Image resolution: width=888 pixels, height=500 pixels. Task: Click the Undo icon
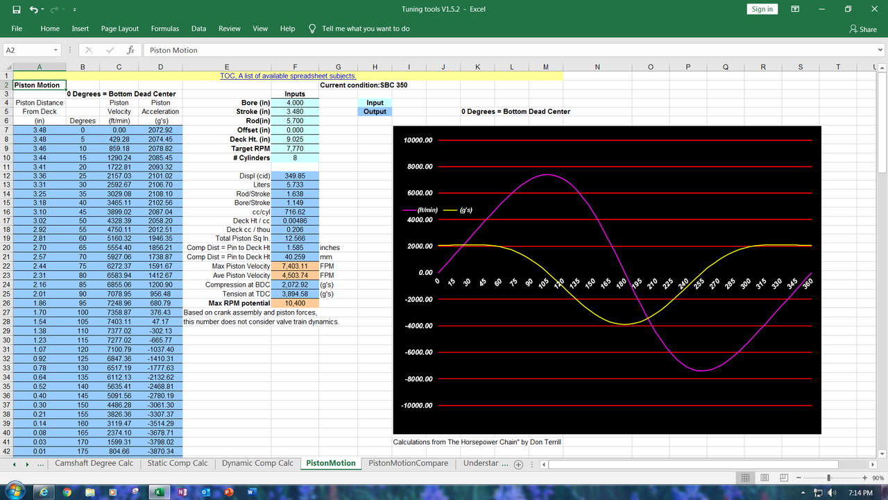pos(35,9)
